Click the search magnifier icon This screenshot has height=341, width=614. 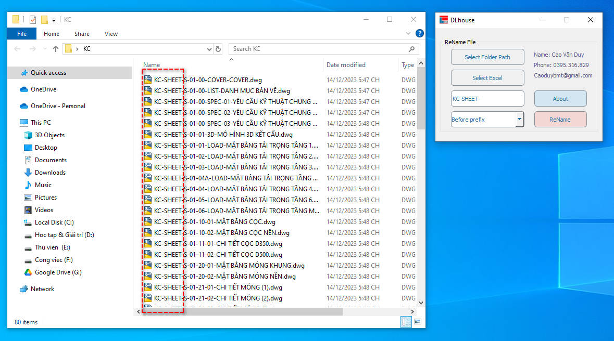click(x=412, y=49)
